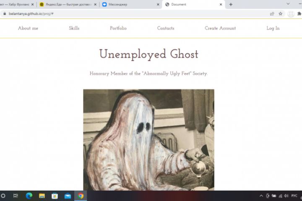This screenshot has width=302, height=201.
Task: Click the Яндекс.Еда tab favicon
Action: (x=42, y=5)
